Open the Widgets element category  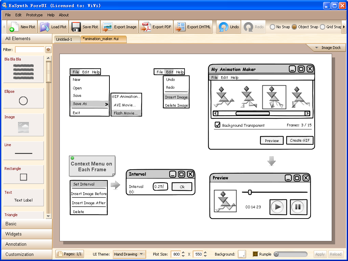tap(14, 234)
